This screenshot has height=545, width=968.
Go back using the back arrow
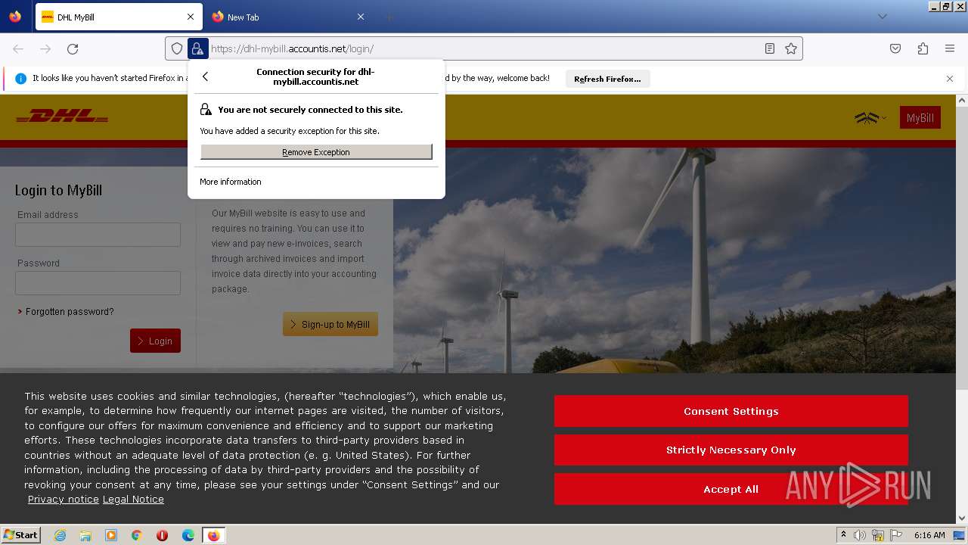tap(18, 48)
